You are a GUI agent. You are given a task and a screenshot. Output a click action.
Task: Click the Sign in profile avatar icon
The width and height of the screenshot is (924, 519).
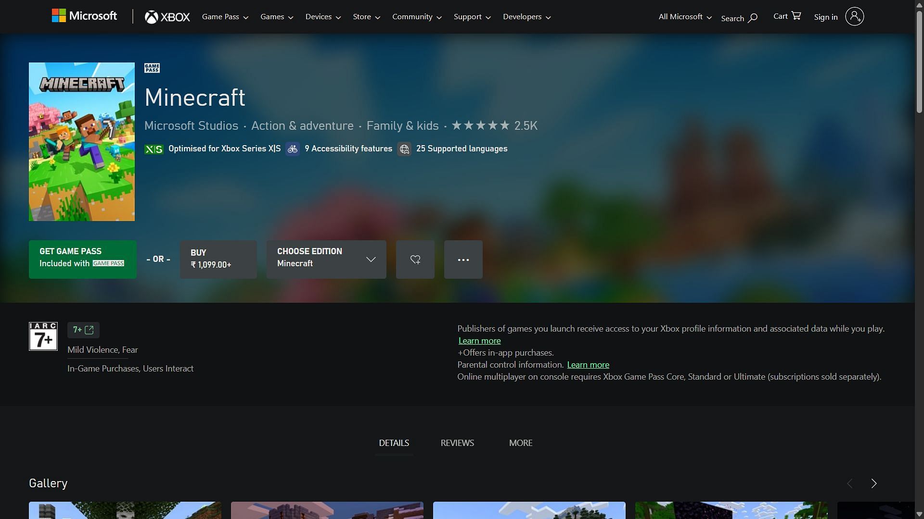click(x=854, y=17)
